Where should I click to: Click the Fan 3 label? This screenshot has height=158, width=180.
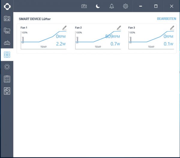click(x=132, y=28)
